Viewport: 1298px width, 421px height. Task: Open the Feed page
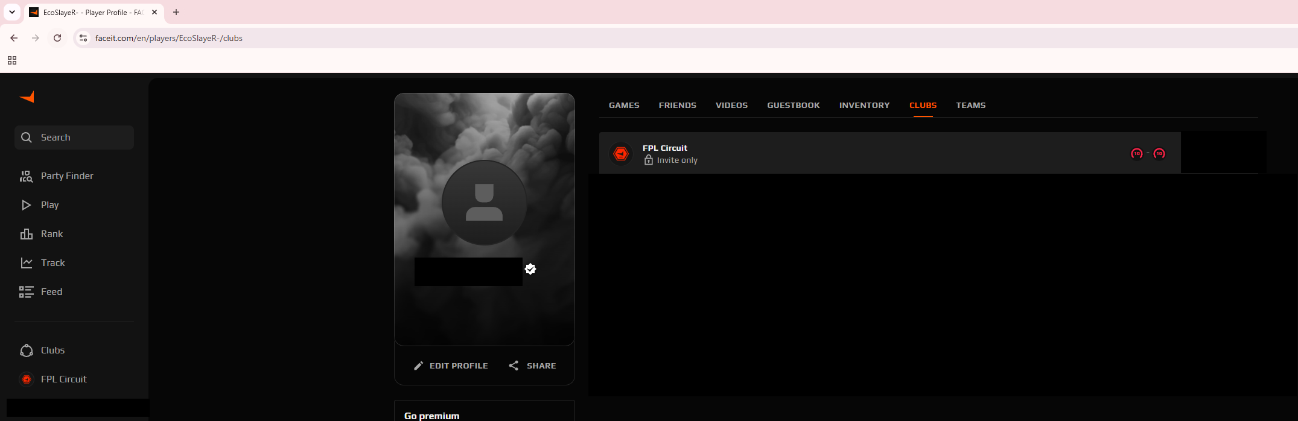click(51, 292)
